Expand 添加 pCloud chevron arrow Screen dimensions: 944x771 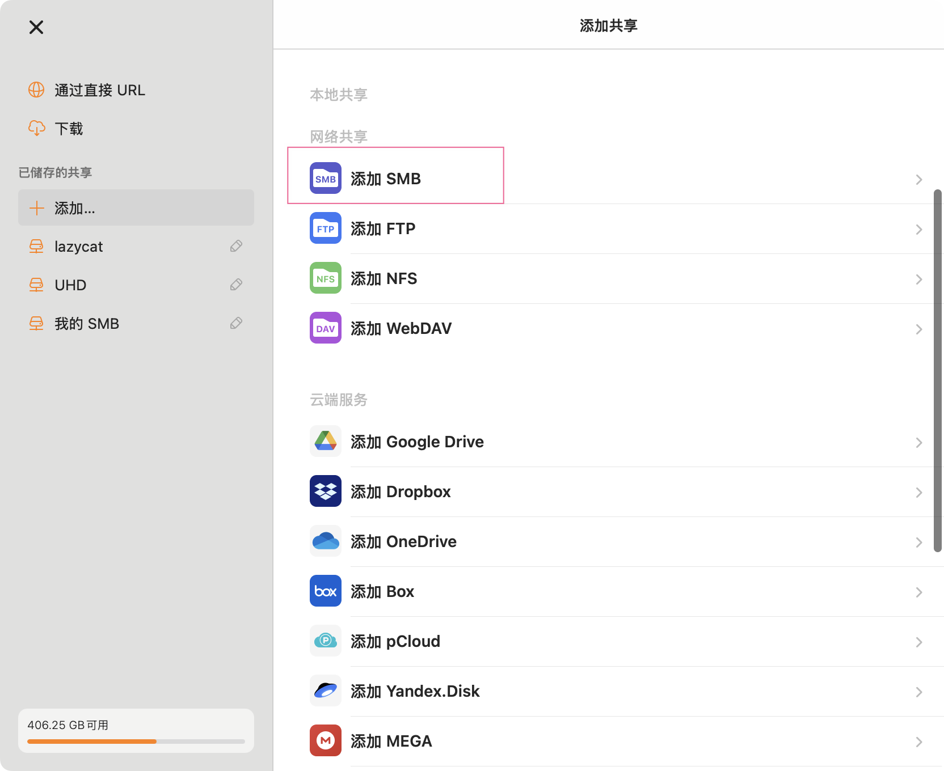(x=918, y=642)
